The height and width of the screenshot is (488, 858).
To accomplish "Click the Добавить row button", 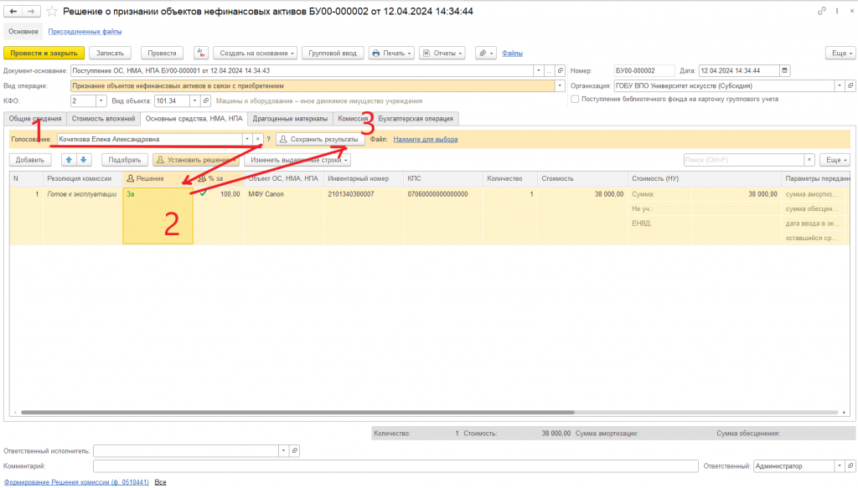I will [x=30, y=160].
